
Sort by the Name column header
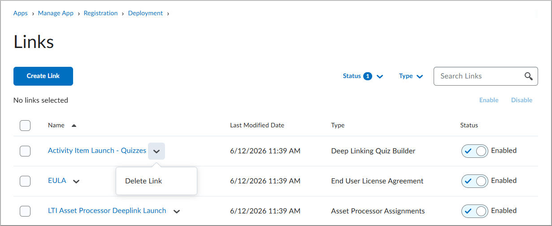[56, 125]
